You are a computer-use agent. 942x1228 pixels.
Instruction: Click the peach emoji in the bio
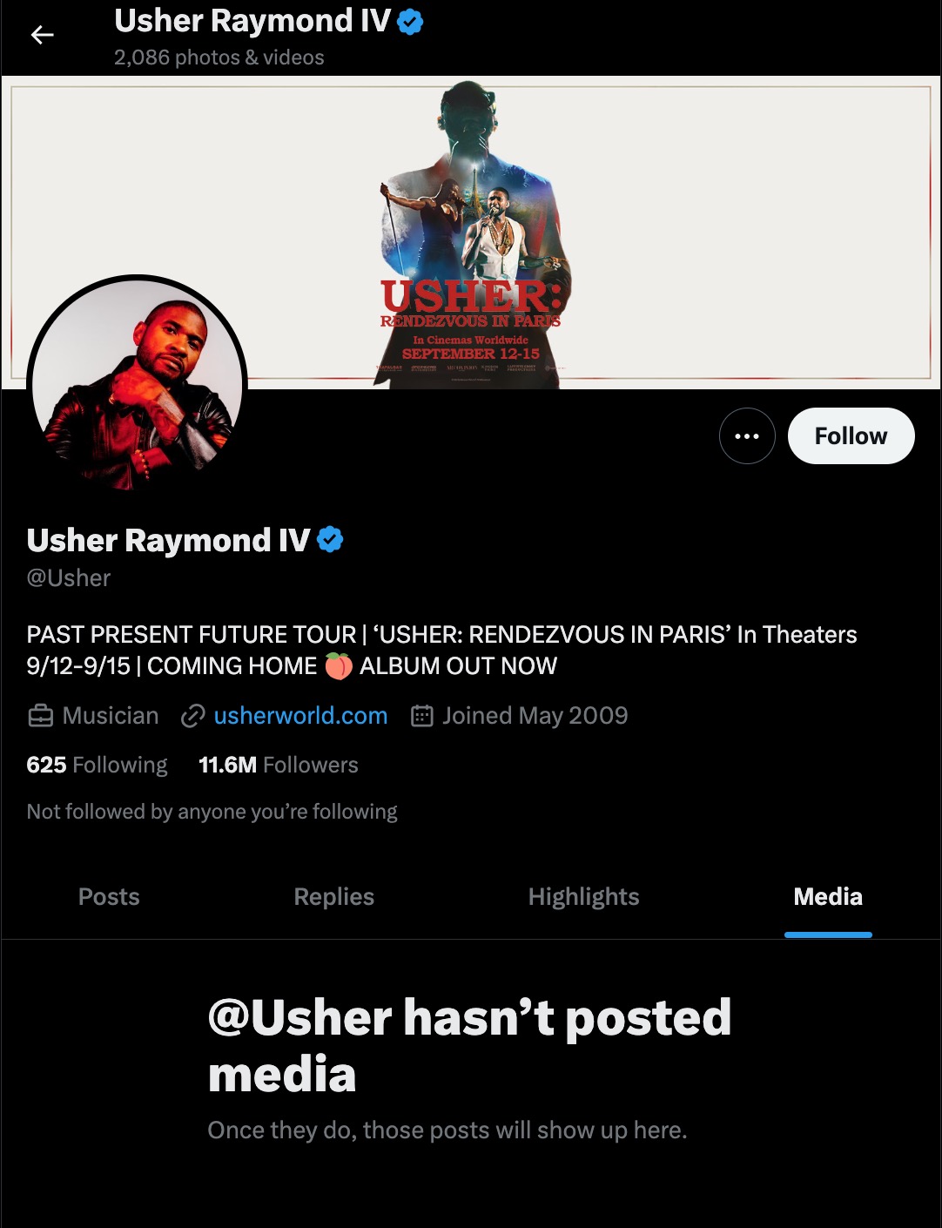pyautogui.click(x=339, y=666)
